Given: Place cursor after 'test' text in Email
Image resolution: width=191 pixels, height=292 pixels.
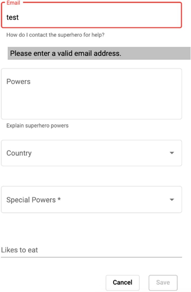Looking at the screenshot, I should pyautogui.click(x=19, y=17).
